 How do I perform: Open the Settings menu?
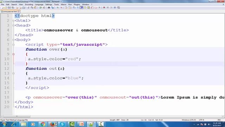coord(49,5)
